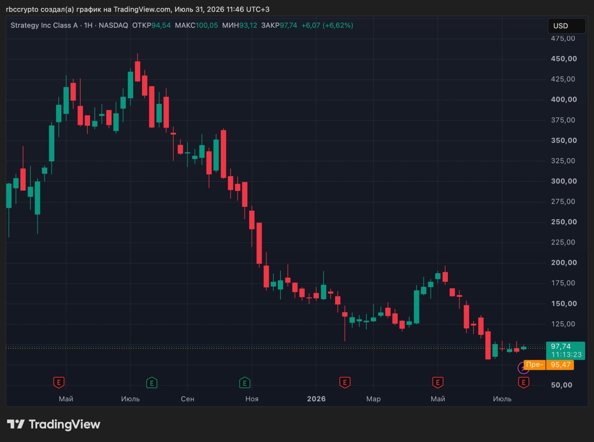Click the leftmost red earnings marker
Image resolution: width=594 pixels, height=442 pixels.
(x=58, y=383)
